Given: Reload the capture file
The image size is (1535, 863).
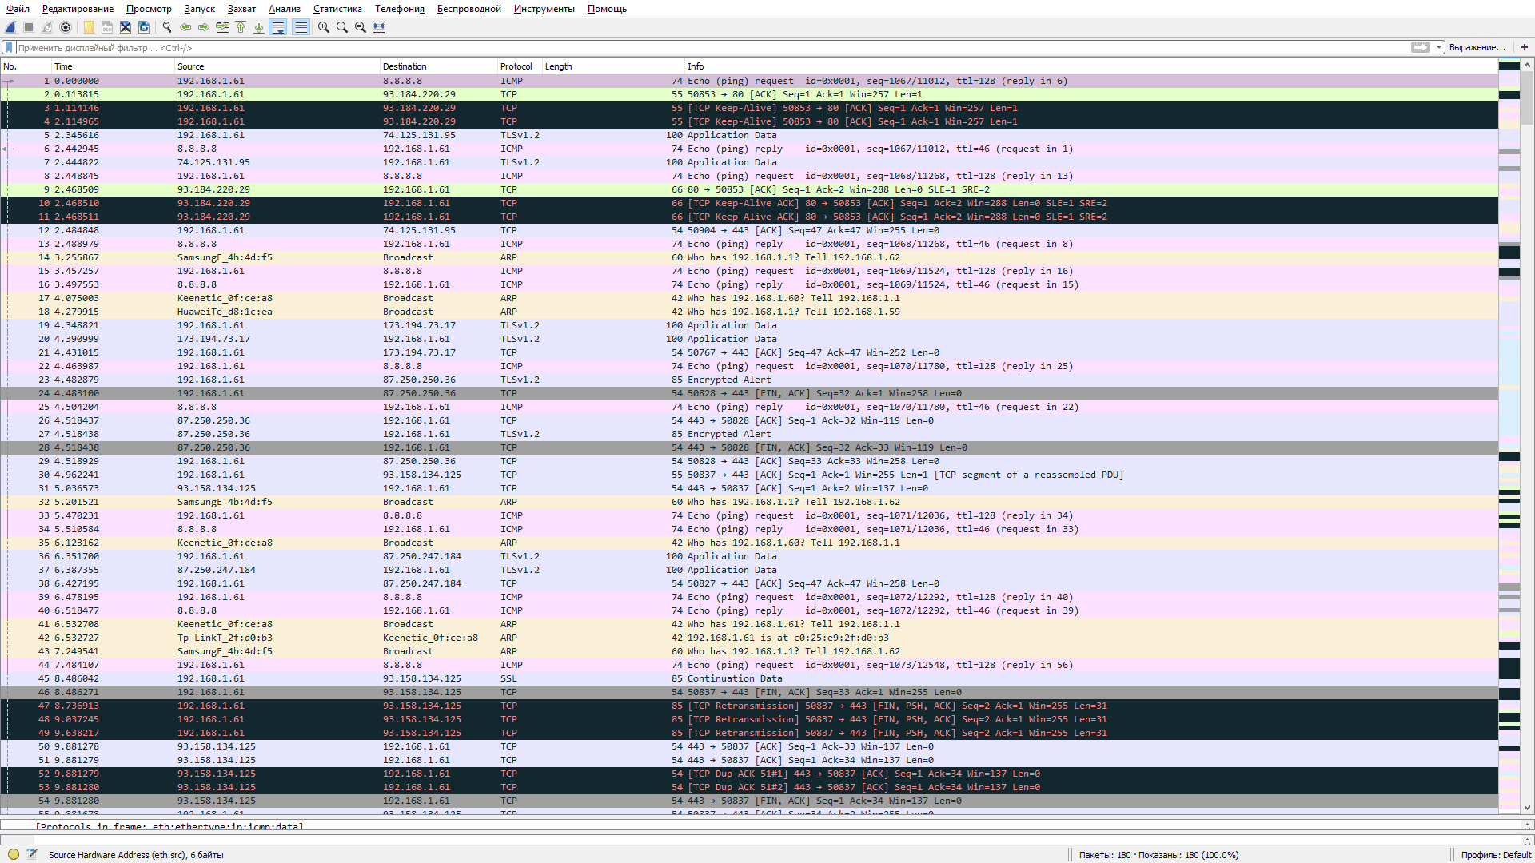Looking at the screenshot, I should (x=144, y=27).
